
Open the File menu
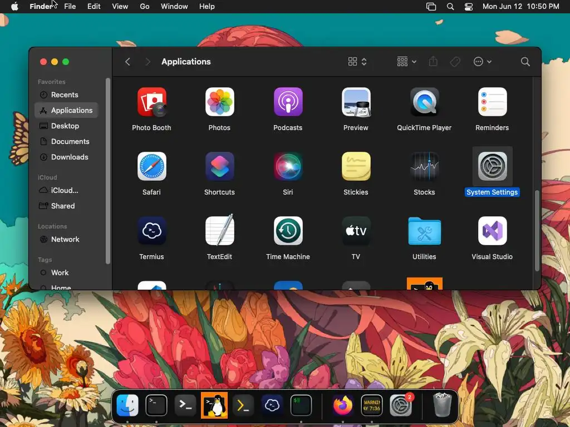tap(70, 7)
